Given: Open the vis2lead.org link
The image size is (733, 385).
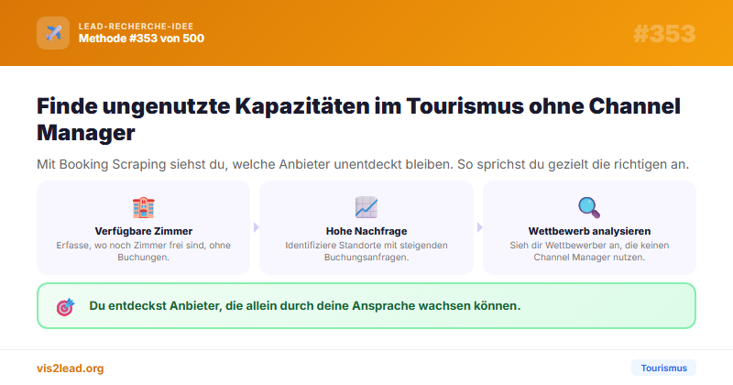Looking at the screenshot, I should coord(71,368).
